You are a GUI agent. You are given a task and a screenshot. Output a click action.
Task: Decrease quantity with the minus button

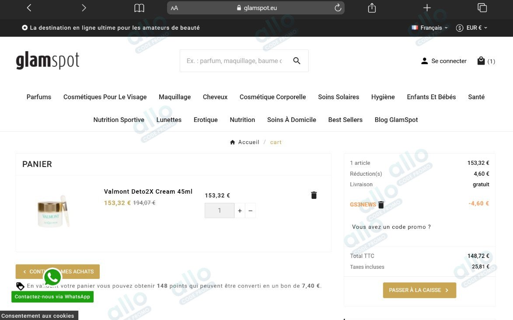[250, 211]
